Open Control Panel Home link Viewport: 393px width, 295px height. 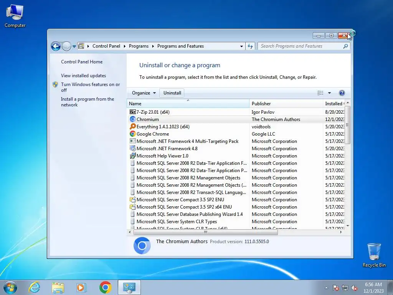tap(82, 62)
